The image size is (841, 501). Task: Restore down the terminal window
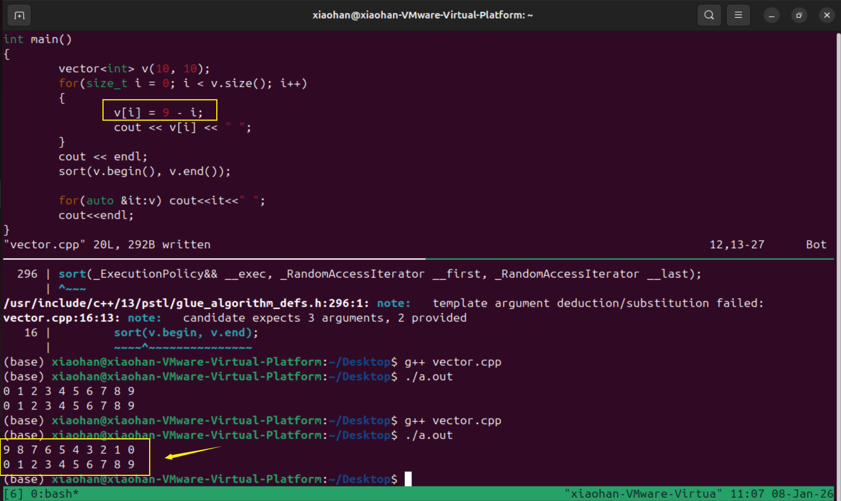(x=799, y=15)
